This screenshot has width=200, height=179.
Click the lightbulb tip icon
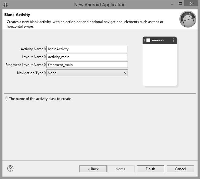(6, 99)
